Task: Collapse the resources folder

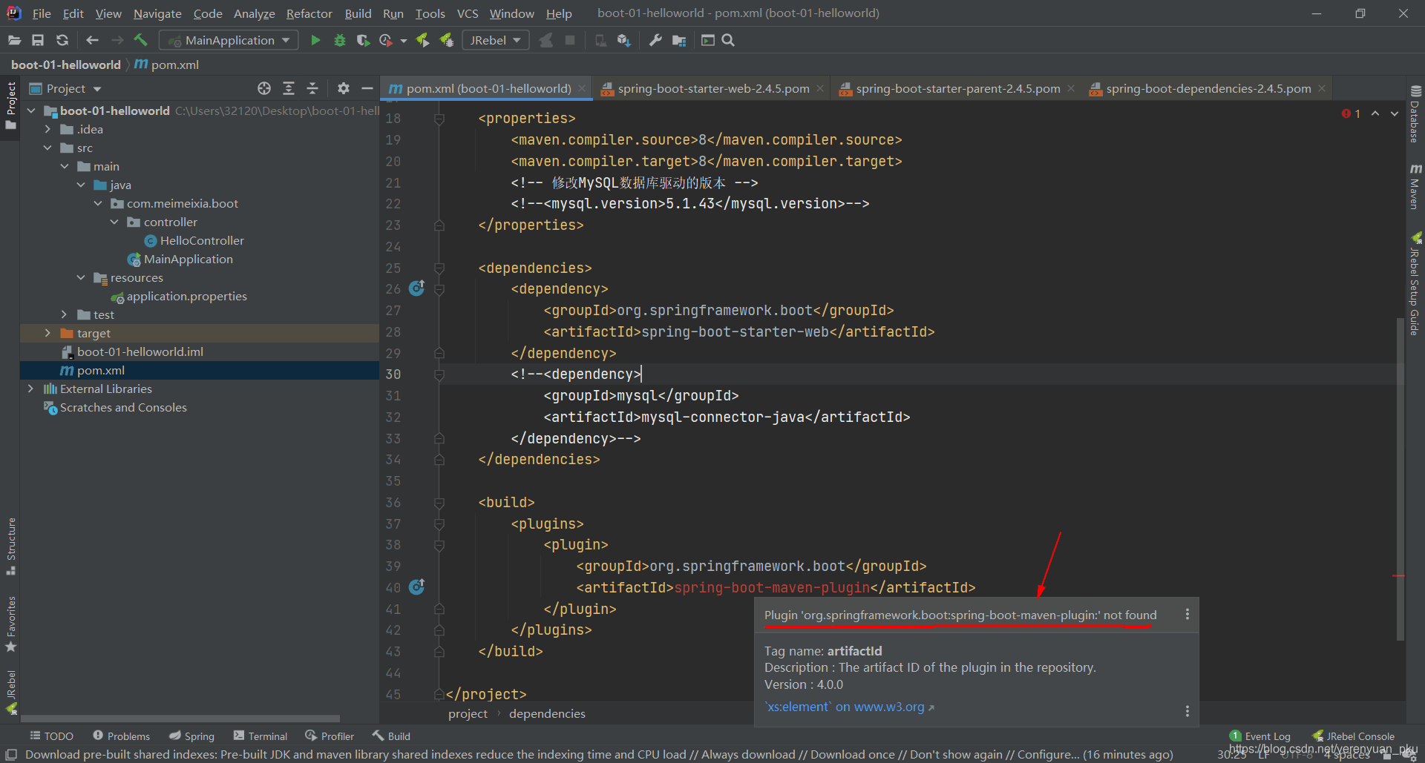Action: pos(81,277)
